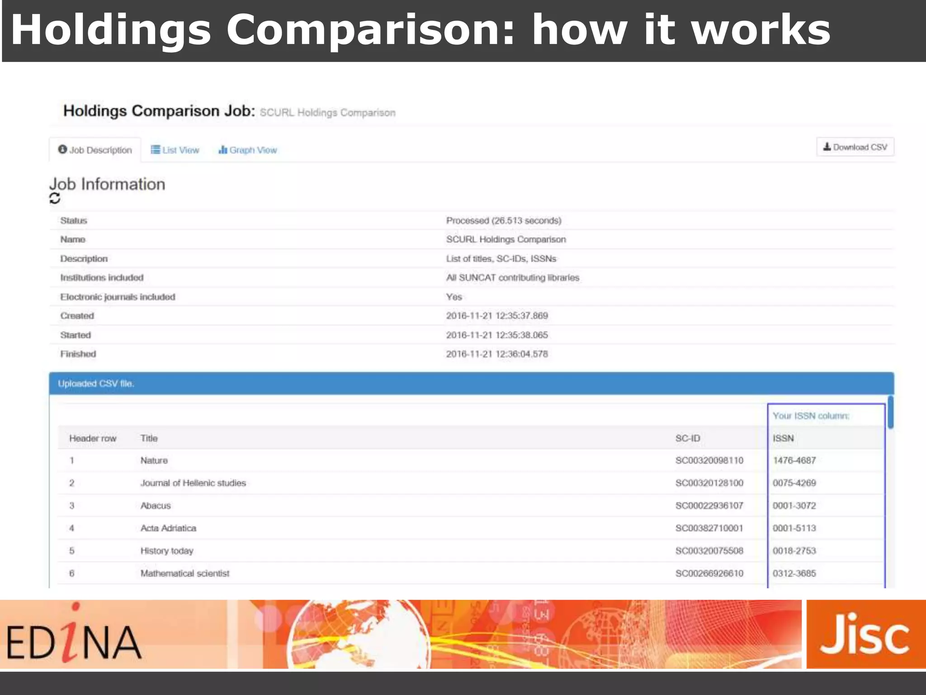Click 'All SUNCAT contributing libraries' value
Screen dimensions: 926x695
(513, 277)
